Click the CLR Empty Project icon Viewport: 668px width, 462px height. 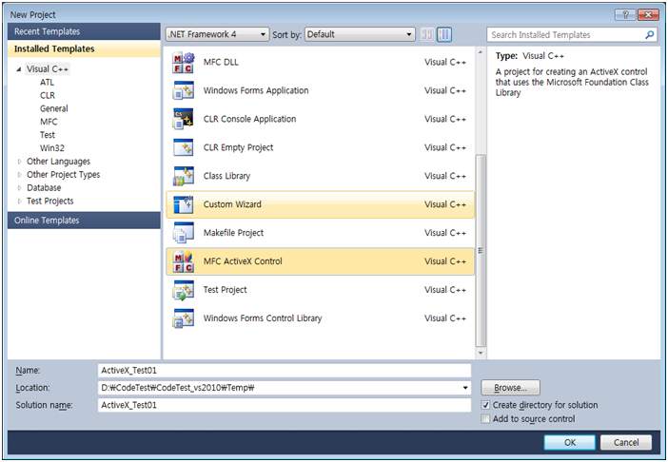click(184, 147)
